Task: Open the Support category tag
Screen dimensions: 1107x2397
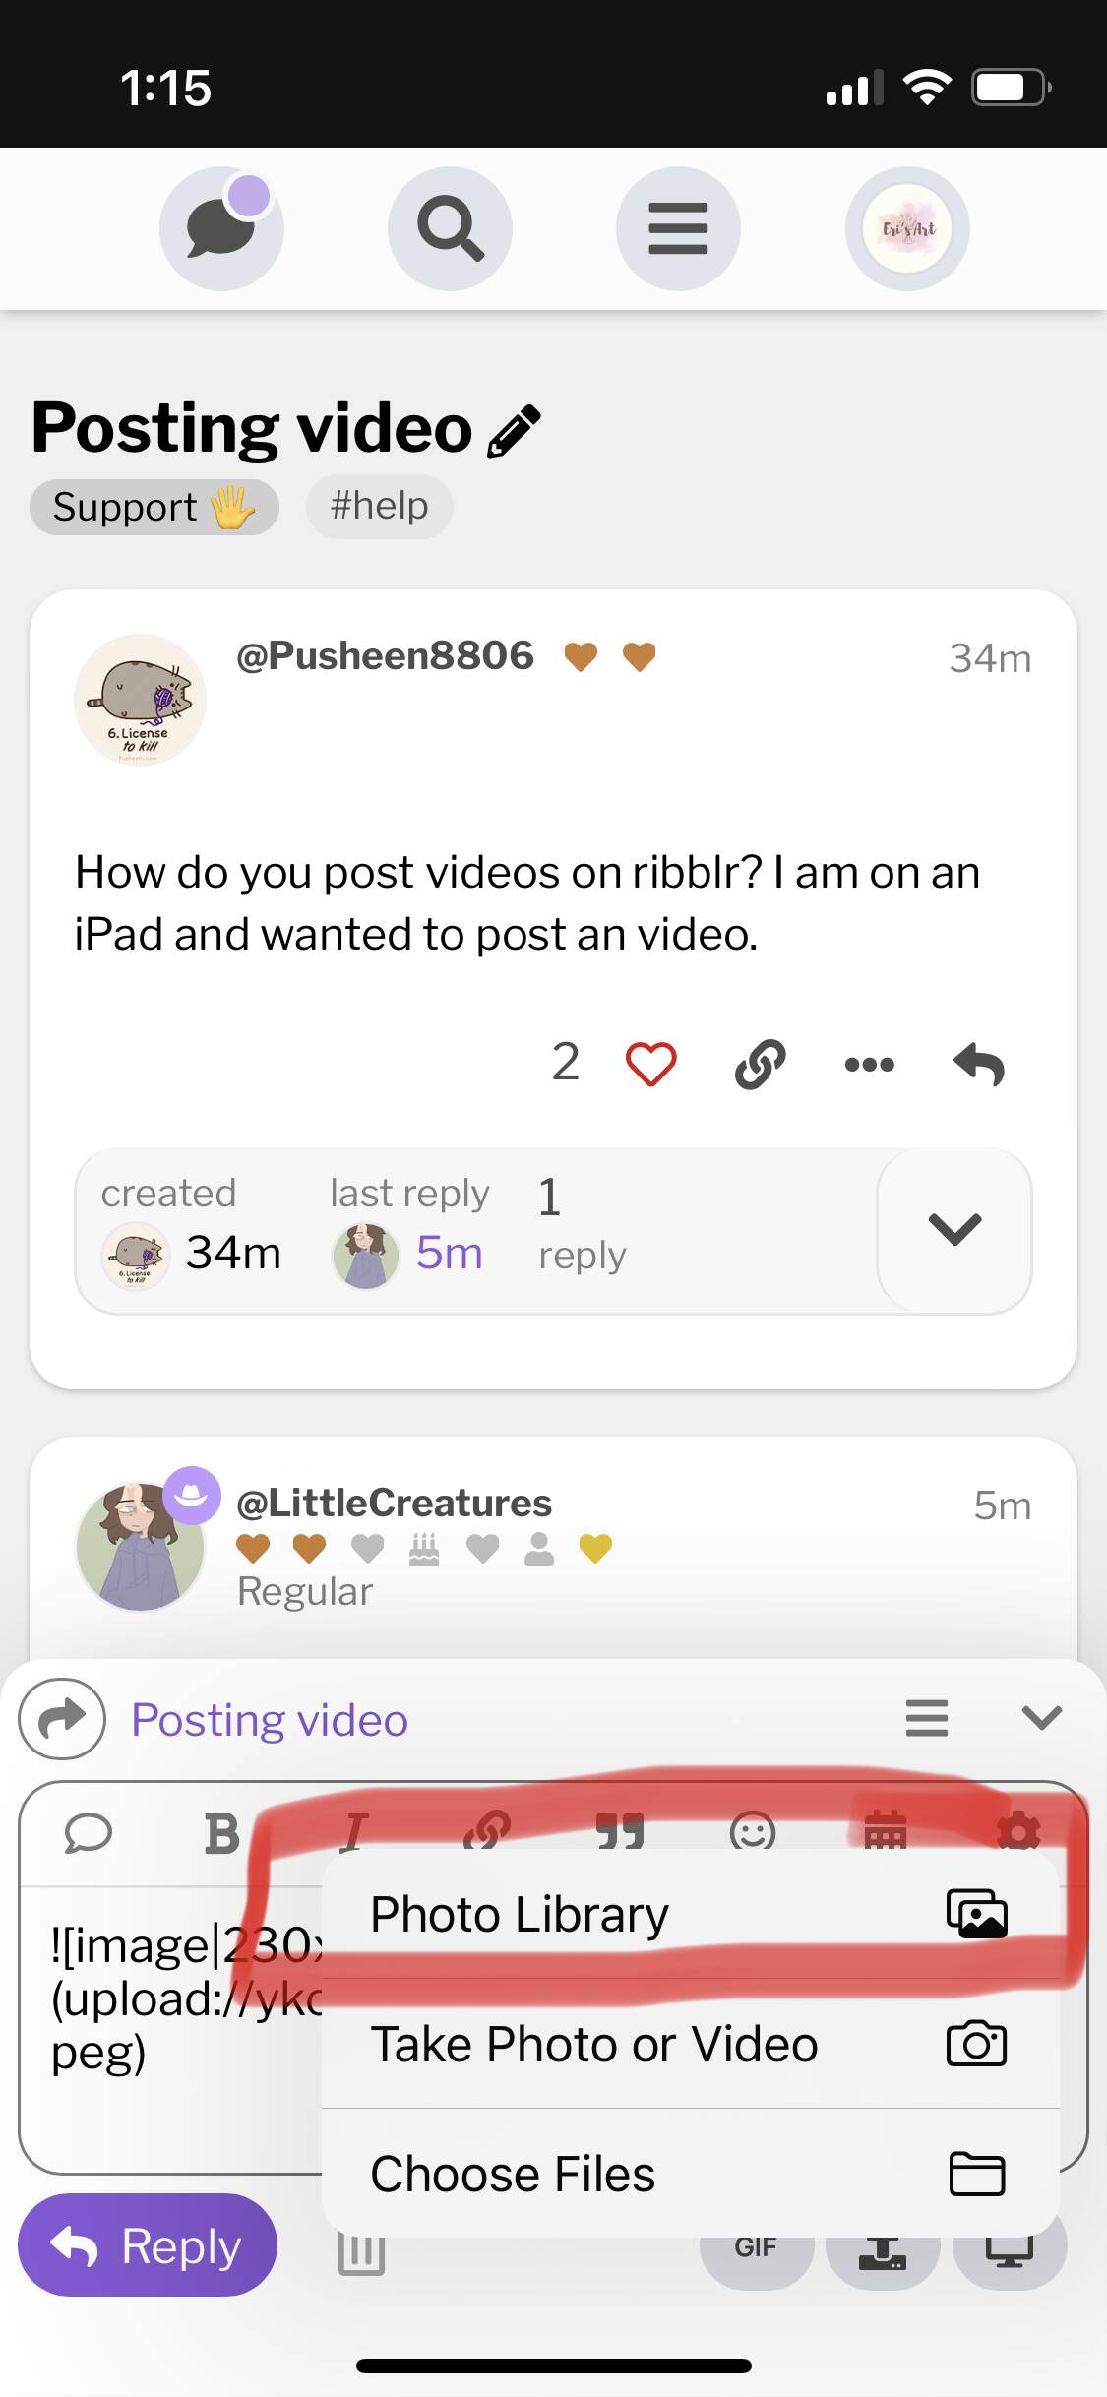Action: (x=154, y=507)
